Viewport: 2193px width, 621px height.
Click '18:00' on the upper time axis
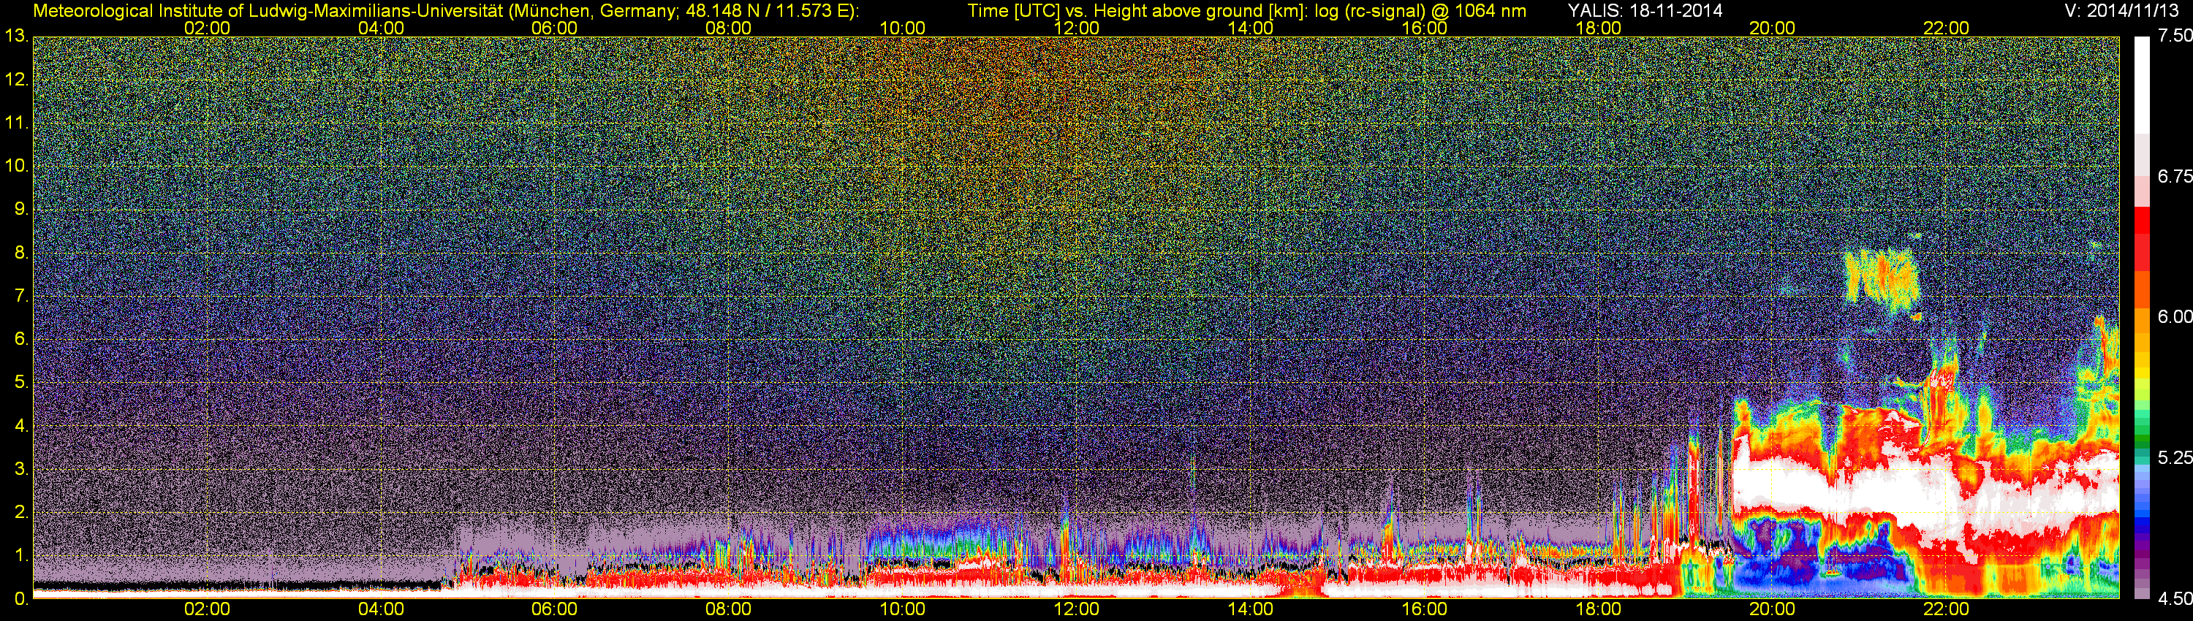(1598, 28)
